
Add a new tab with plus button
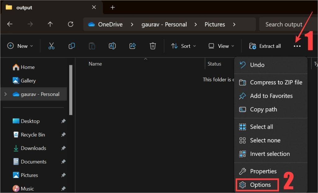pos(112,7)
